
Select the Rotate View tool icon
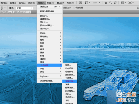point(115,3)
